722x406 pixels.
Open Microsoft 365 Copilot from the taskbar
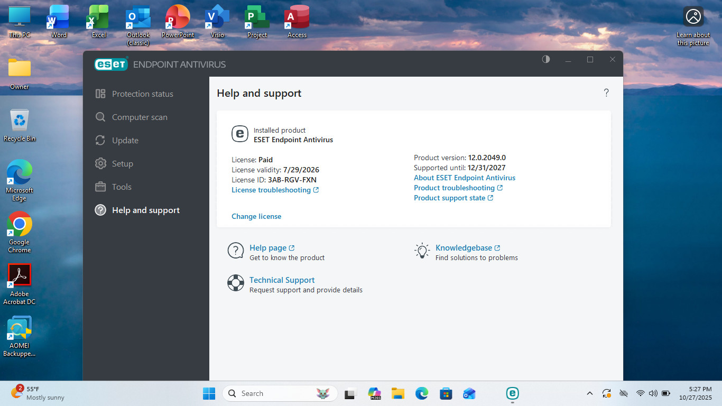[x=375, y=393]
